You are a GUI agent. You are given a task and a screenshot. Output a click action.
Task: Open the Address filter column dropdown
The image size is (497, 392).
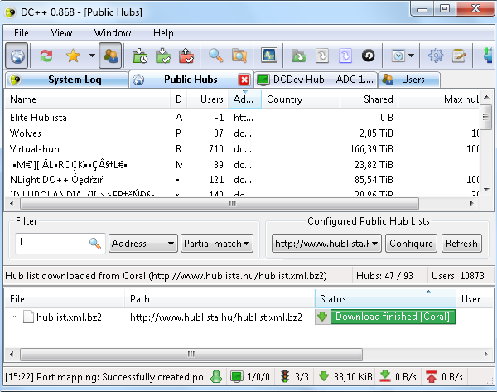click(x=143, y=244)
